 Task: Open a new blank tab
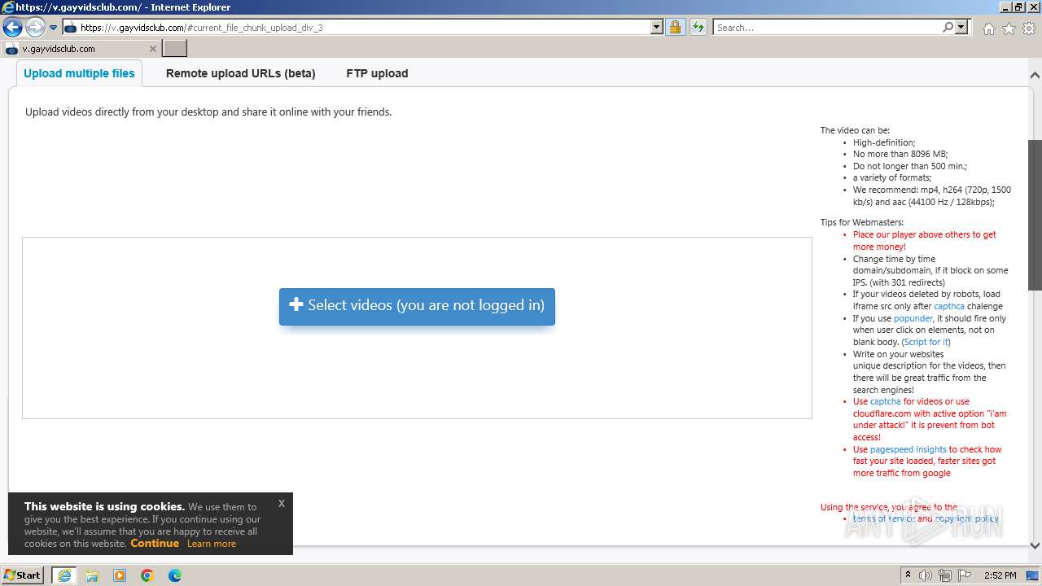tap(175, 49)
